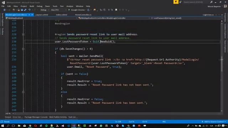Screen dimensions: 228x128
Task: Click the Quick Launch magnifier icon
Action: (x=211, y=2)
